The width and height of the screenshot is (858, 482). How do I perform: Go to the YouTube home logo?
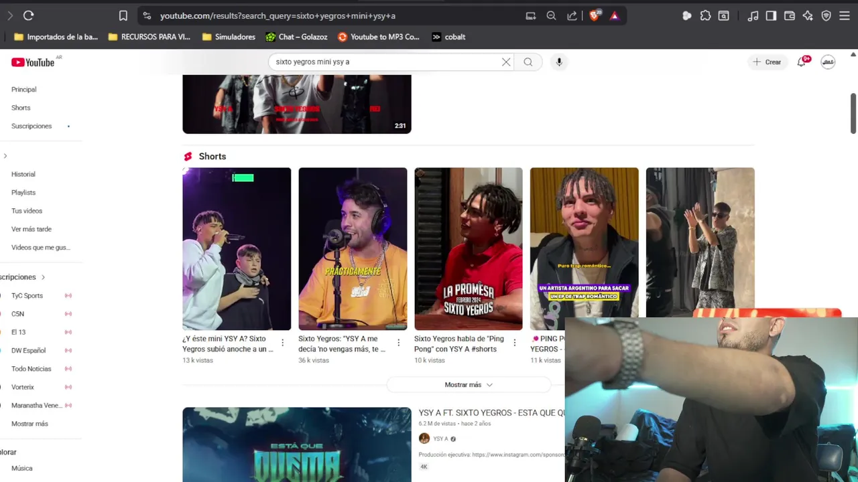click(x=33, y=62)
